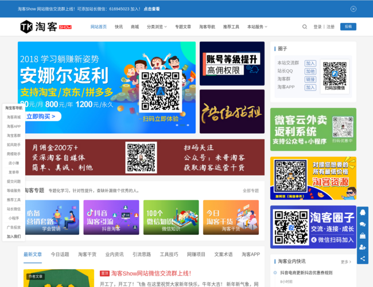Click 全部专题 link in 淘客专题 section
This screenshot has height=287, width=373.
(x=251, y=191)
